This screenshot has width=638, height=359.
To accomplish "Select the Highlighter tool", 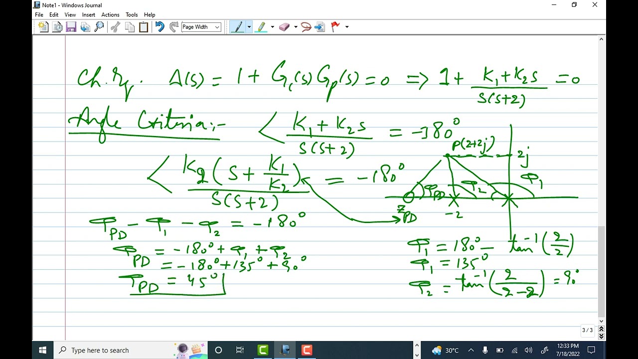I will tap(261, 27).
